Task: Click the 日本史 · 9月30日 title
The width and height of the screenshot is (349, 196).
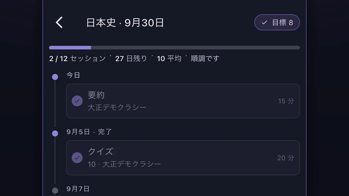Action: coord(125,23)
